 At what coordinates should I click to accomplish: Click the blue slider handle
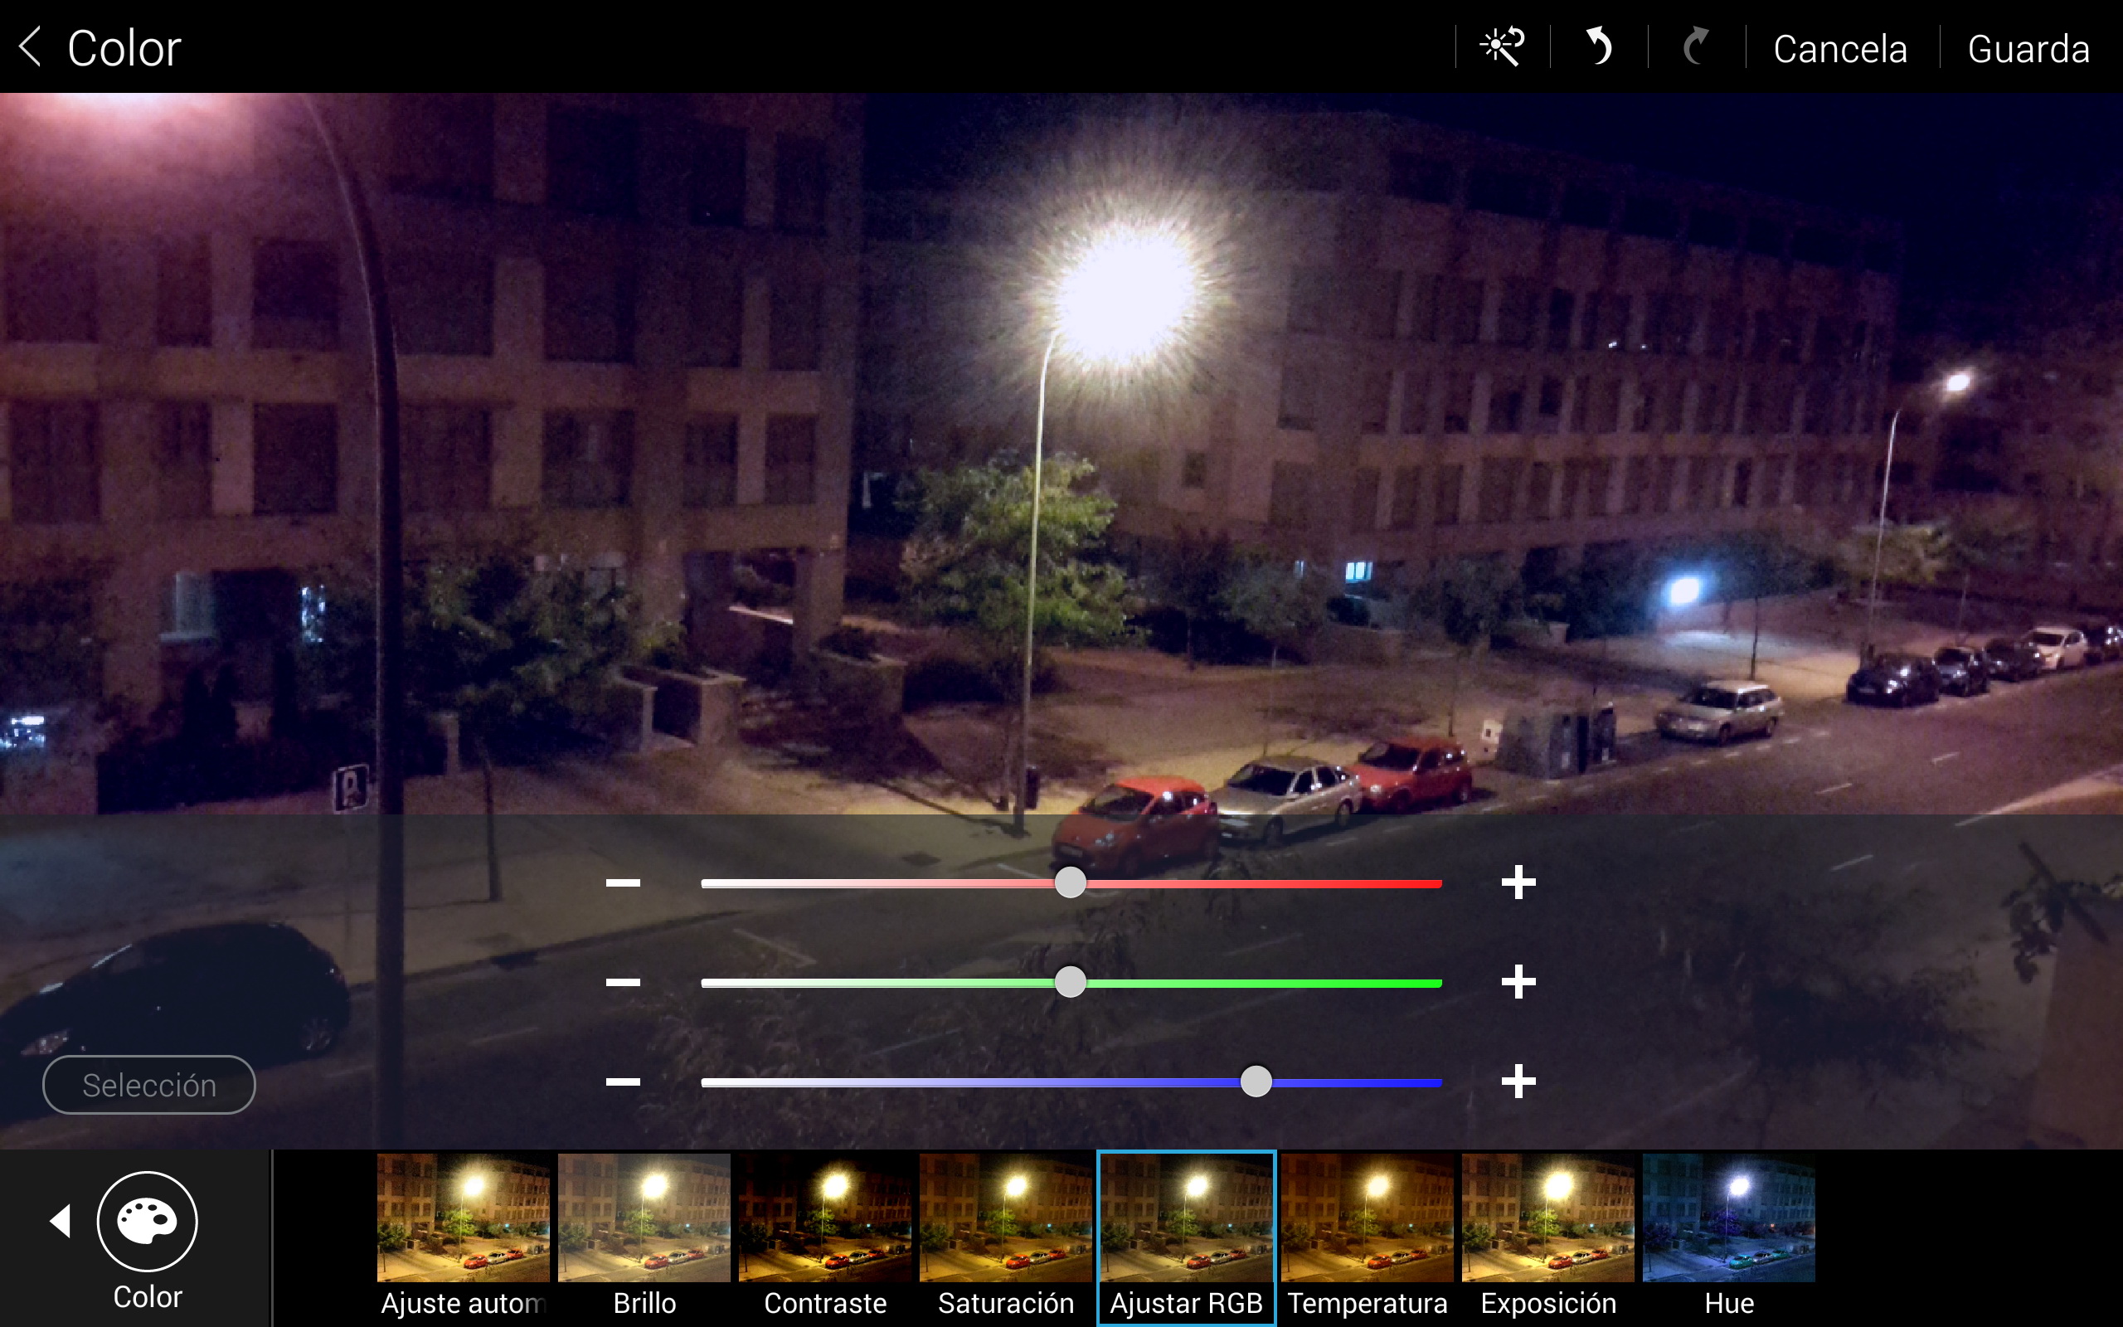point(1256,1082)
